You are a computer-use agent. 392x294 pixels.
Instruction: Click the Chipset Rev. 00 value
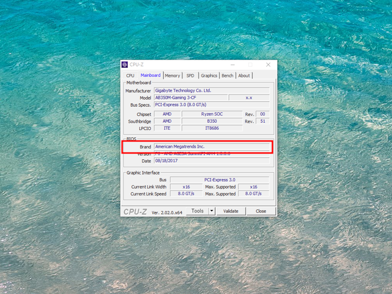[263, 114]
